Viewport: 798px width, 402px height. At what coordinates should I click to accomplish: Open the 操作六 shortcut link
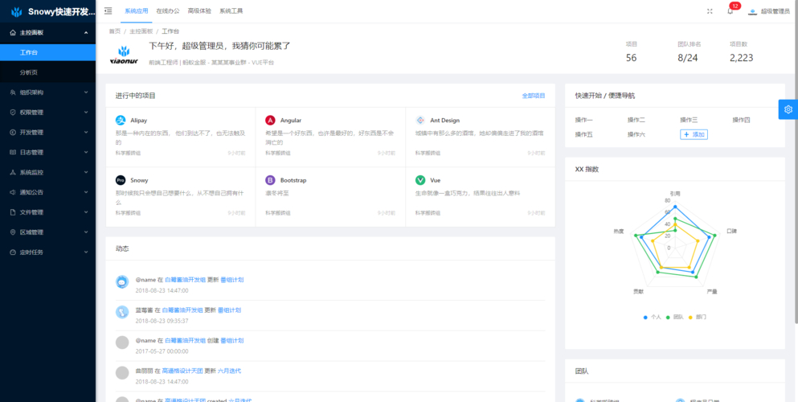(636, 134)
